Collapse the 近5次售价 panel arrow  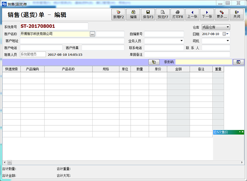click(x=240, y=132)
